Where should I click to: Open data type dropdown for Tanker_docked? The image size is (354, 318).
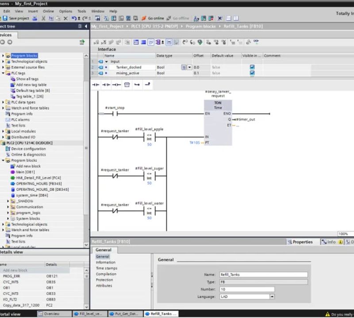[x=189, y=67]
